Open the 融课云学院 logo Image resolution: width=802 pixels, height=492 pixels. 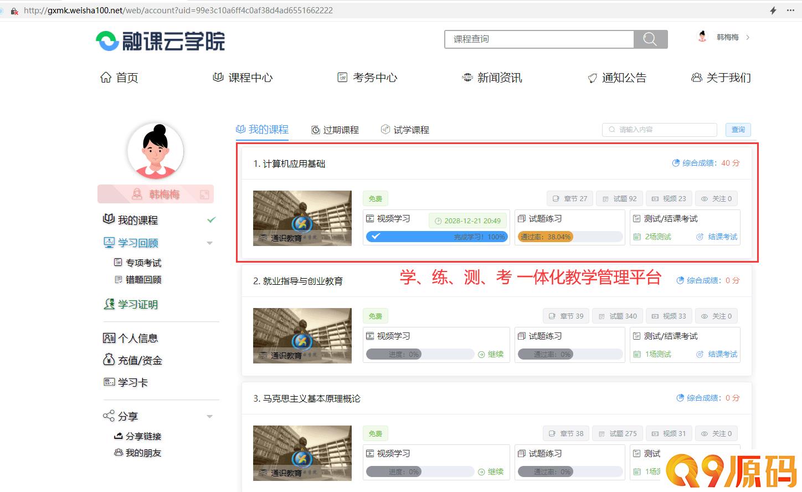(161, 41)
